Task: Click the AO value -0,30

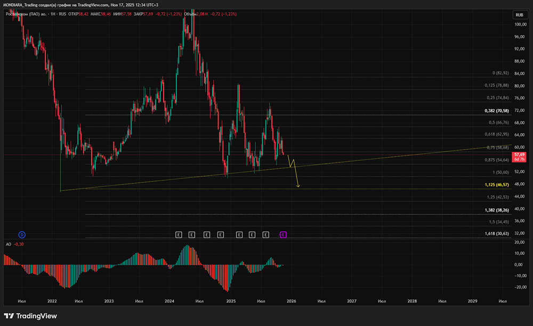Action: tap(19, 244)
